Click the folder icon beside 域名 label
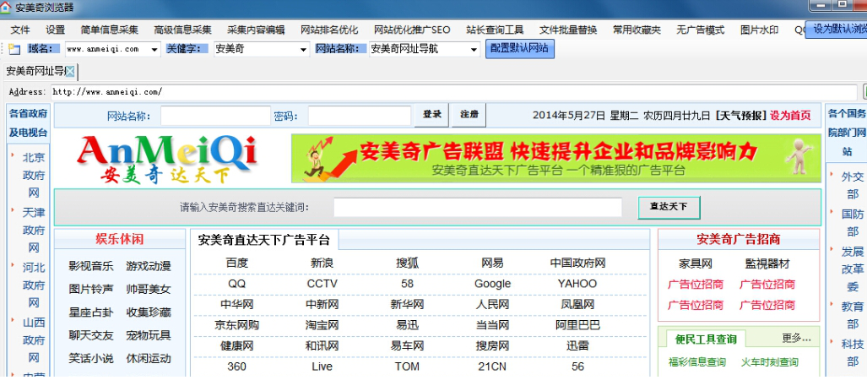The width and height of the screenshot is (867, 391). (14, 49)
